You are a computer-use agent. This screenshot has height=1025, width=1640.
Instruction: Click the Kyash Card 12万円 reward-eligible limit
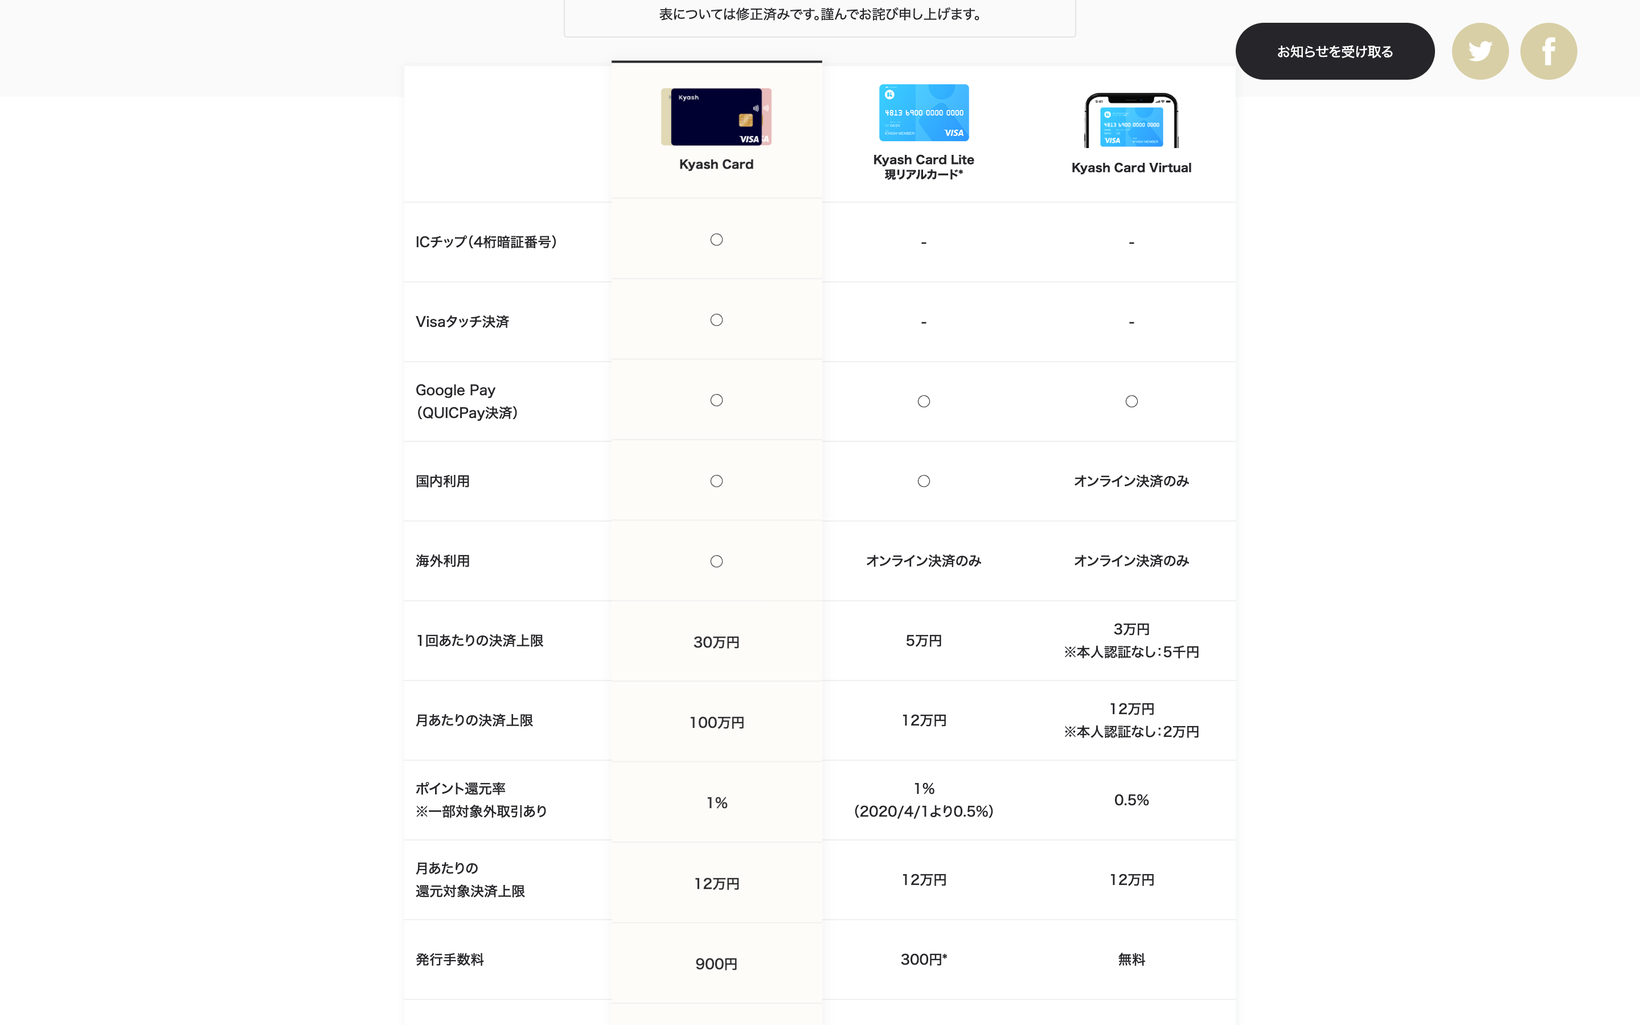coord(716,884)
